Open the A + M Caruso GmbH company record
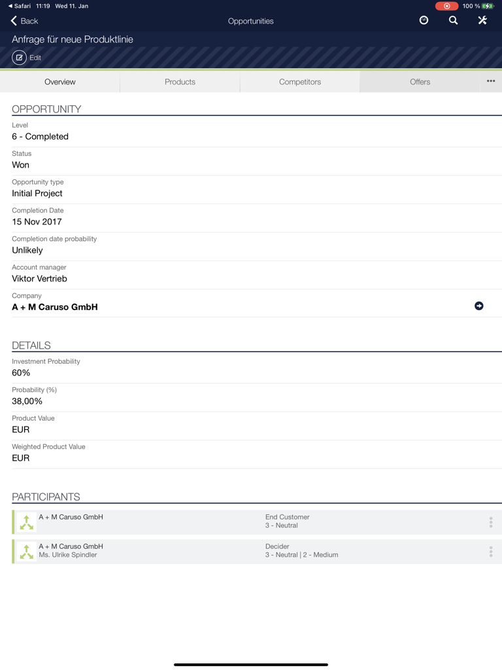502x670 pixels. [x=55, y=306]
